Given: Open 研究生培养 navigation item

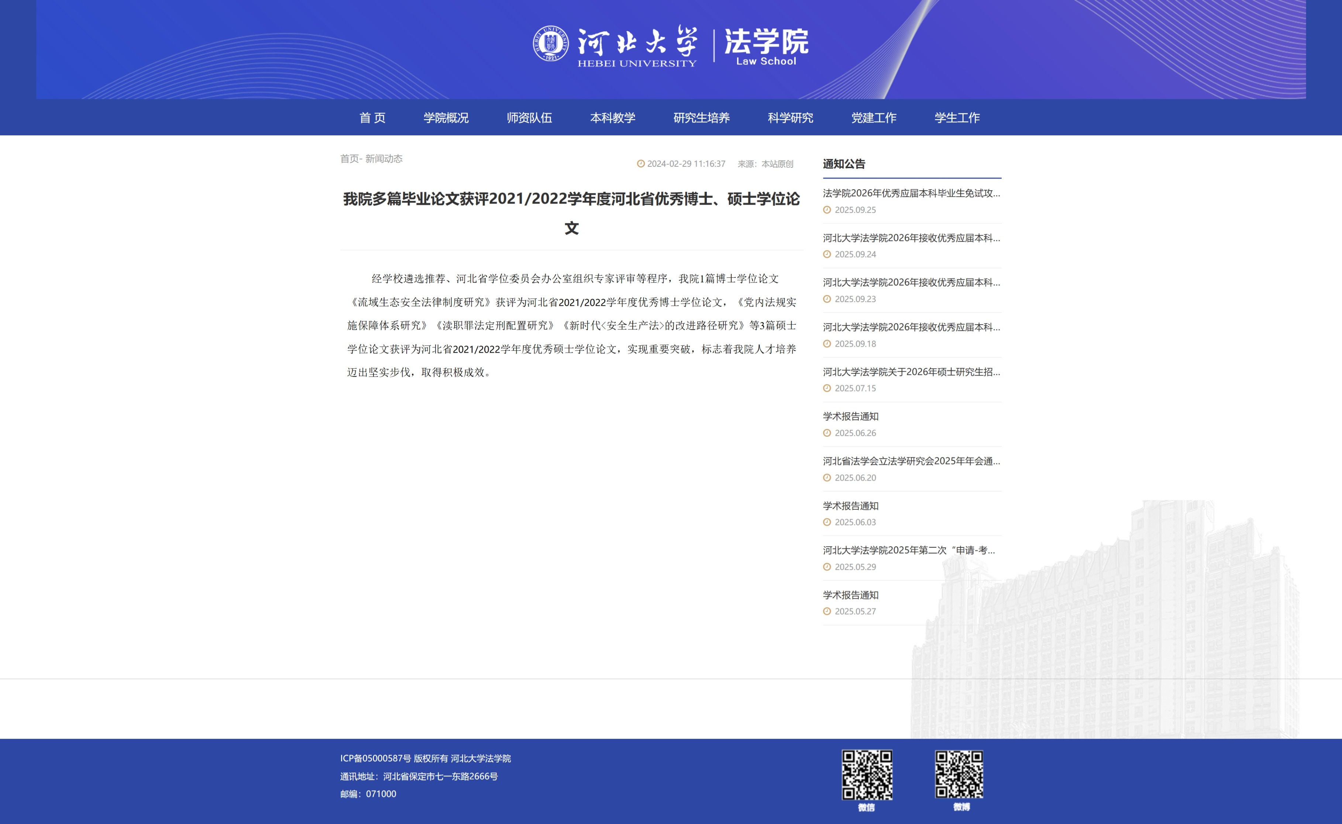Looking at the screenshot, I should point(701,118).
